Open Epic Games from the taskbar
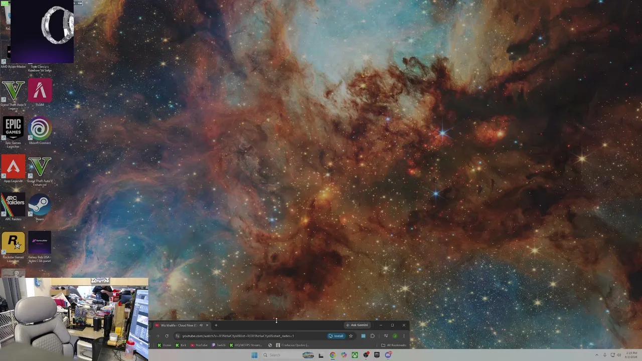Image resolution: width=642 pixels, height=361 pixels. (377, 355)
